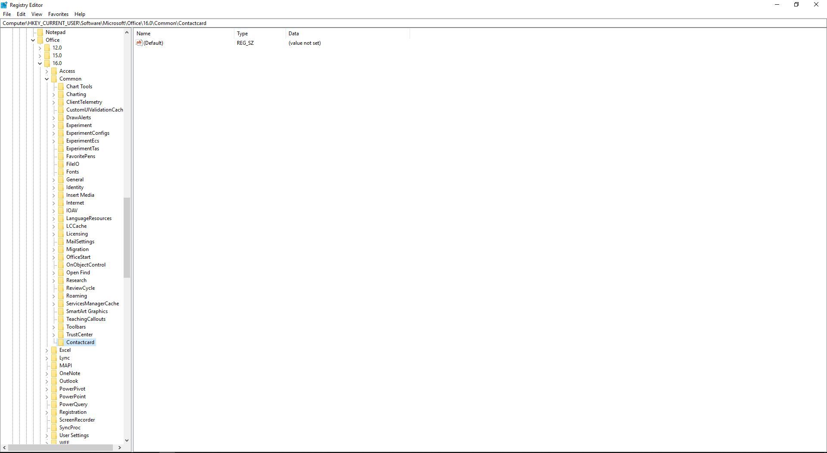Select the OnObjectControl key

pyautogui.click(x=86, y=265)
